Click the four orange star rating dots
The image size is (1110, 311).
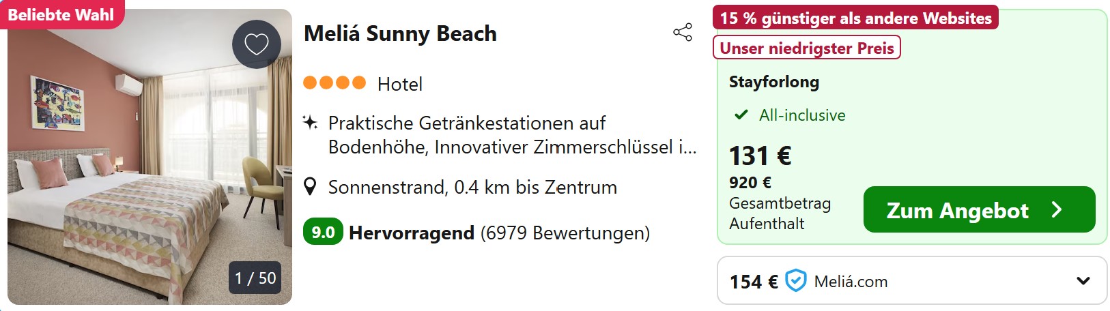pyautogui.click(x=335, y=83)
